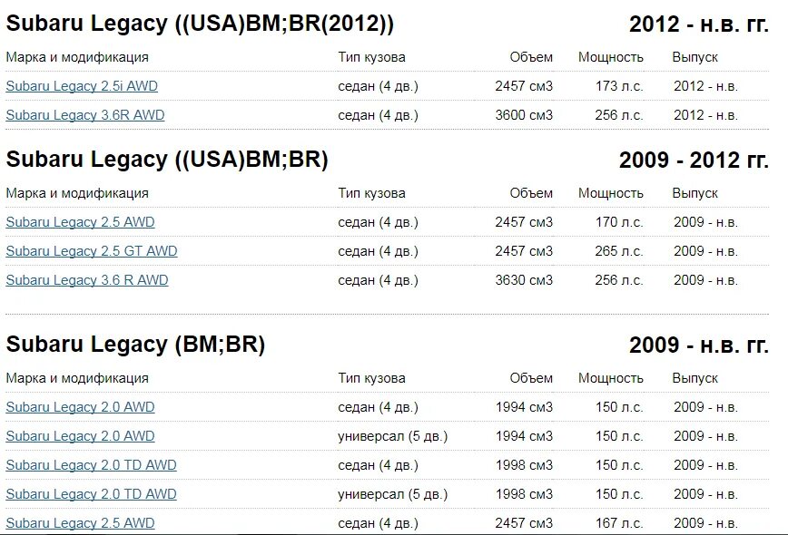Click the 3630 см3 engine volume cell

524,280
